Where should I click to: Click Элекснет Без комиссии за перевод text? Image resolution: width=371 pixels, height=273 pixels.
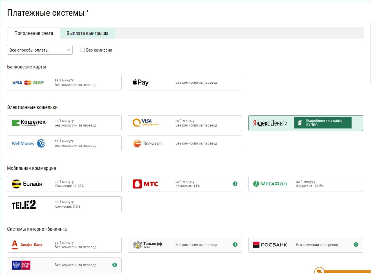click(x=196, y=143)
